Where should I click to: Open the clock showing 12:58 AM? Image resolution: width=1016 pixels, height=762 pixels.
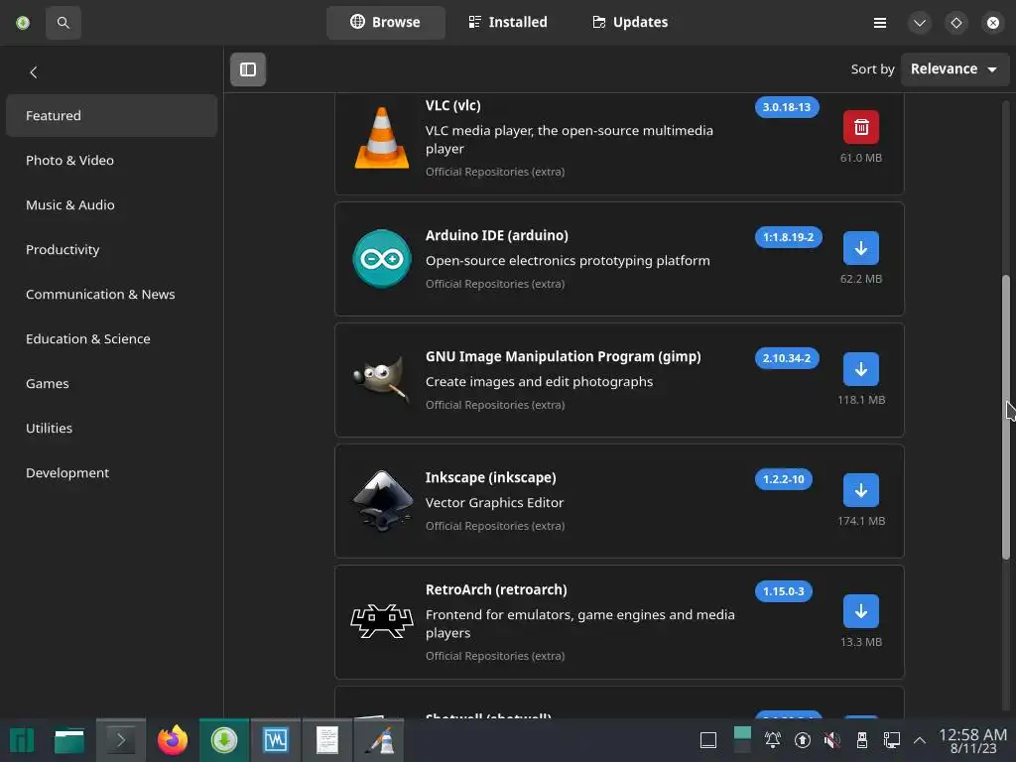(x=972, y=740)
